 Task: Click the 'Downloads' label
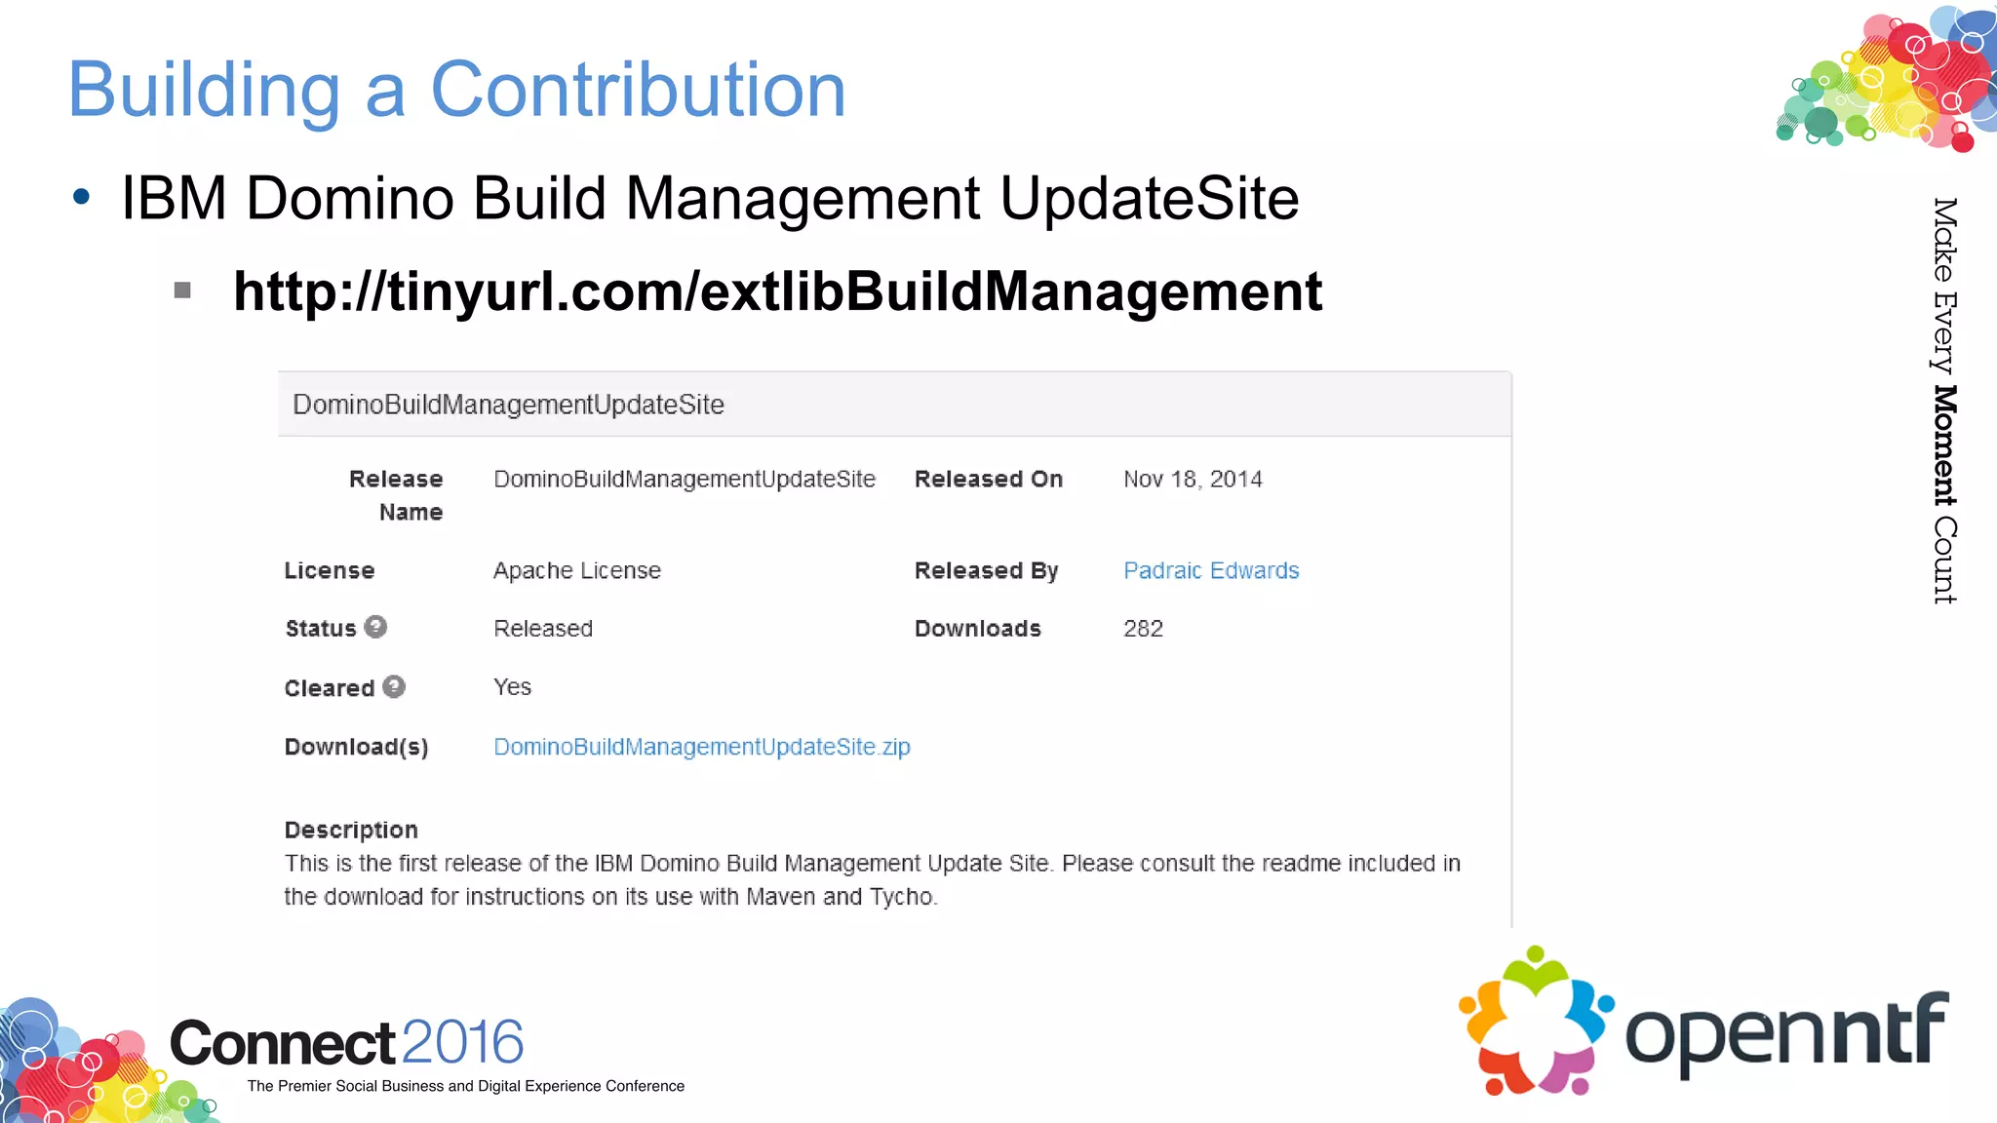pos(978,629)
